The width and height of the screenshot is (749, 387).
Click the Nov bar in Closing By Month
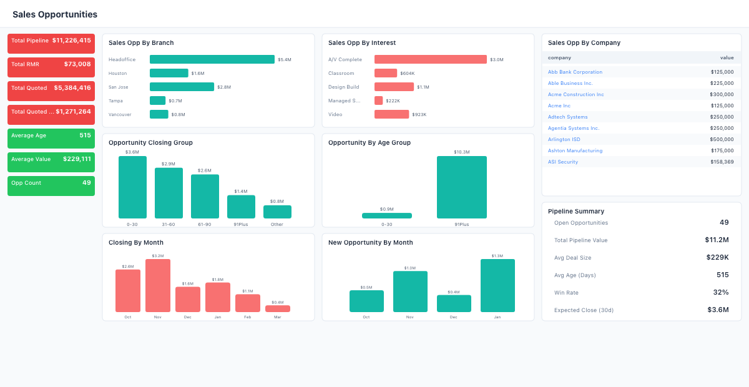(x=158, y=285)
